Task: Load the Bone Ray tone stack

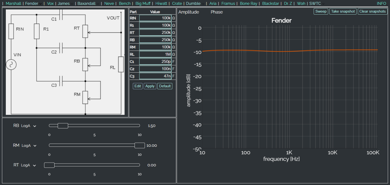Action: (x=249, y=4)
